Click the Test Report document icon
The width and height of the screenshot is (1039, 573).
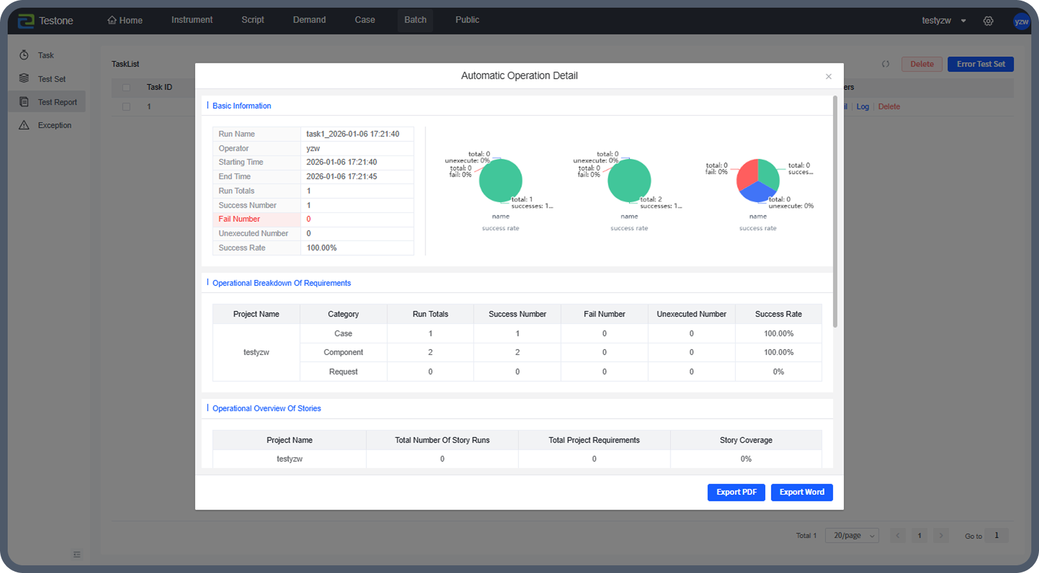coord(24,102)
